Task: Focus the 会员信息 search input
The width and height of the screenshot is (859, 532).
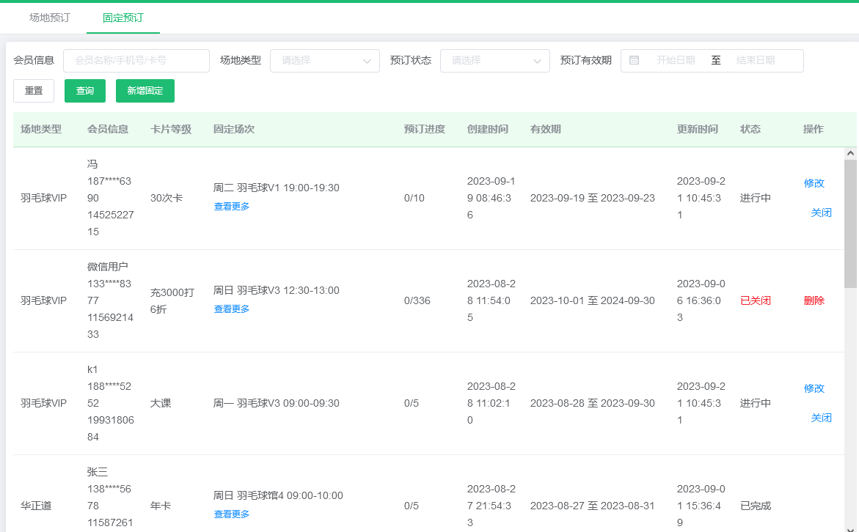Action: pyautogui.click(x=136, y=61)
